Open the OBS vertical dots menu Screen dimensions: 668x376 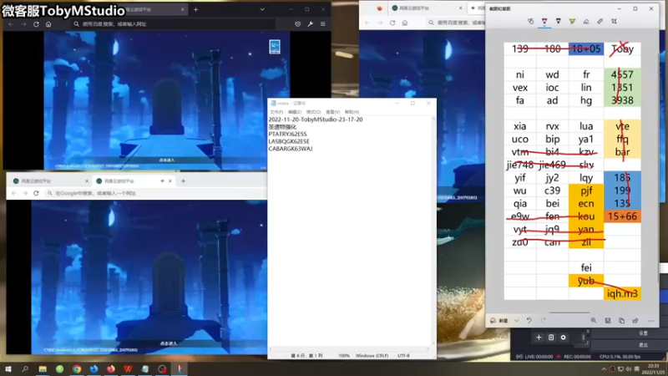(x=583, y=338)
